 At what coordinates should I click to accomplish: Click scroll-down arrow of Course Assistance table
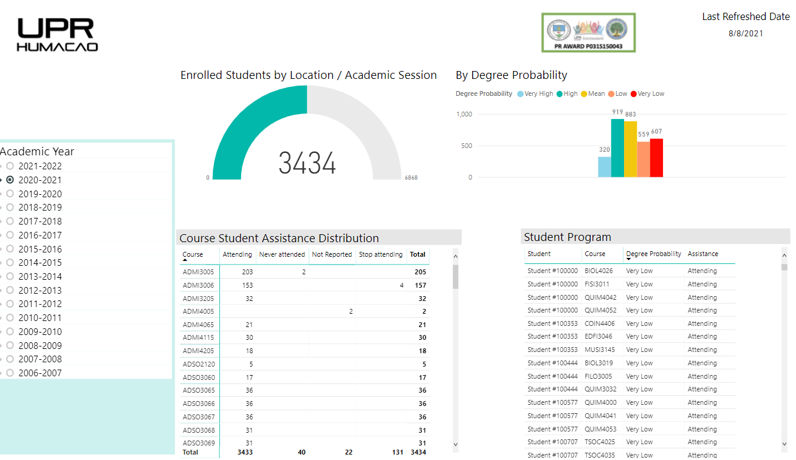pos(456,444)
